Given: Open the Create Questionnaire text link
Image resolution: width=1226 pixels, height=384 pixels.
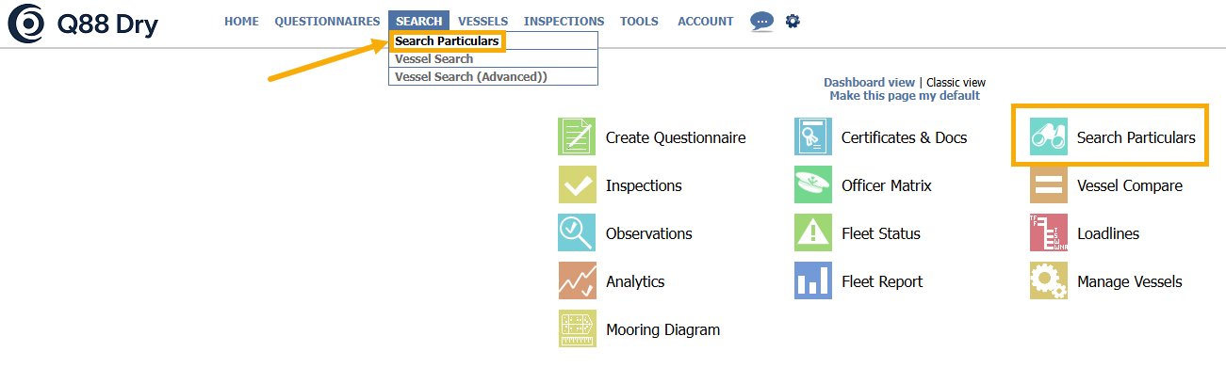Looking at the screenshot, I should coord(676,137).
